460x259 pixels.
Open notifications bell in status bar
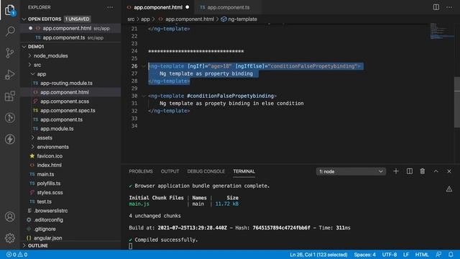pos(451,254)
